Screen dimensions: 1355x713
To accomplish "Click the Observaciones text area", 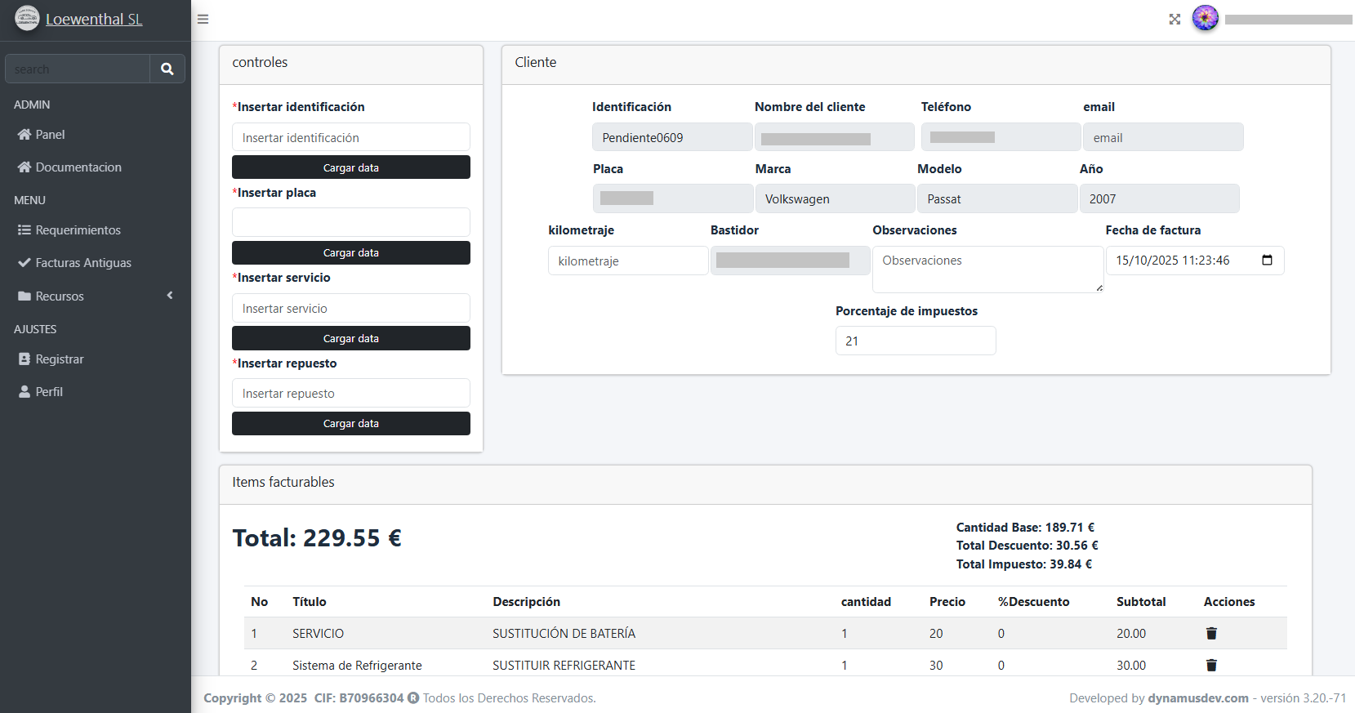I will pyautogui.click(x=987, y=269).
